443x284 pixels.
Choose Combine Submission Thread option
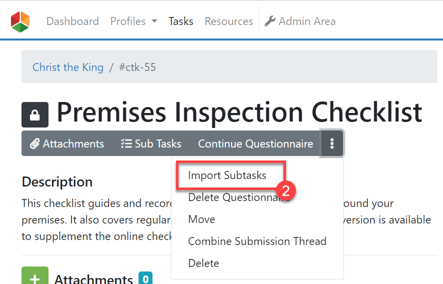(257, 241)
